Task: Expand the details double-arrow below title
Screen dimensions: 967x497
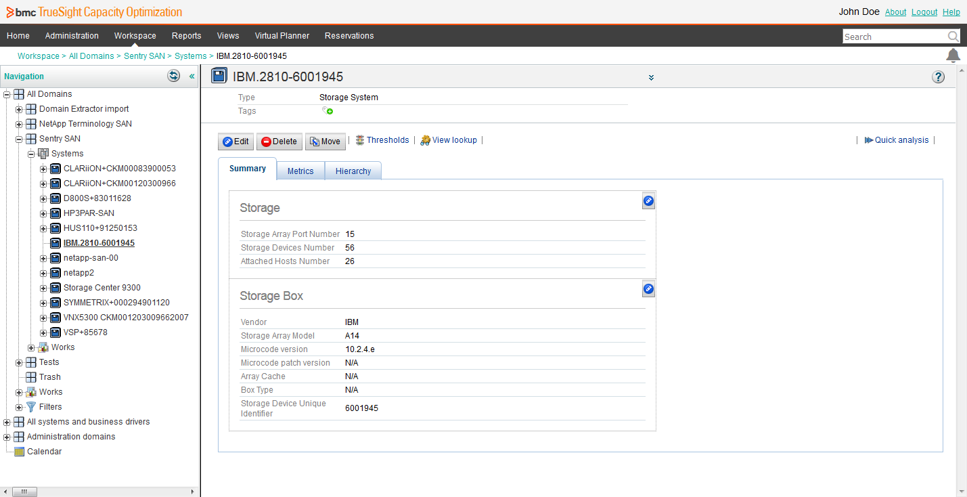Action: point(651,78)
